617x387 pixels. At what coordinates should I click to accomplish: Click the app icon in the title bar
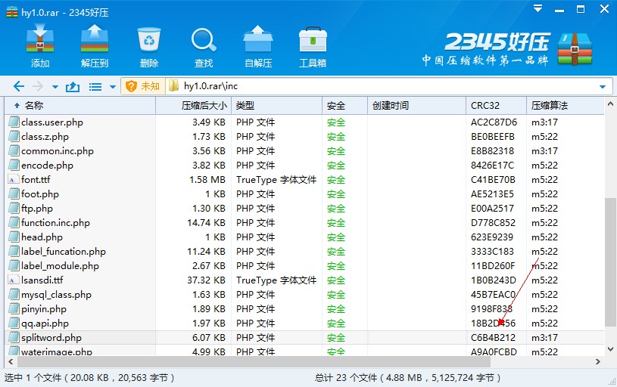coord(12,12)
